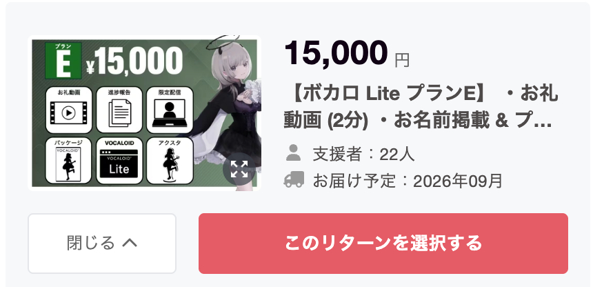593x287 pixels.
Task: Select this reward with このリターンを選択する
Action: (x=383, y=244)
